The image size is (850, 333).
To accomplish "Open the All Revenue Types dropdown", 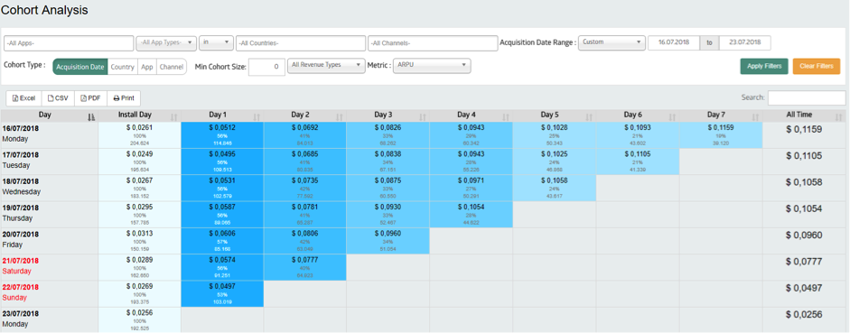I will [326, 66].
